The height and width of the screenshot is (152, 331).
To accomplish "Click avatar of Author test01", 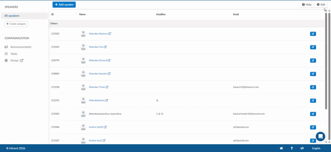I will coord(84,127).
